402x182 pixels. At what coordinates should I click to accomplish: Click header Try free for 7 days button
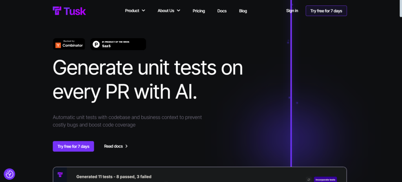326,11
